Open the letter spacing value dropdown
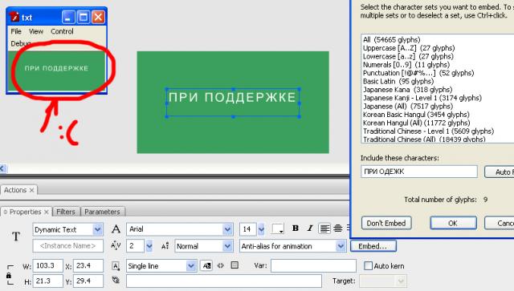Viewport: 514px width, 291px height. [x=149, y=245]
